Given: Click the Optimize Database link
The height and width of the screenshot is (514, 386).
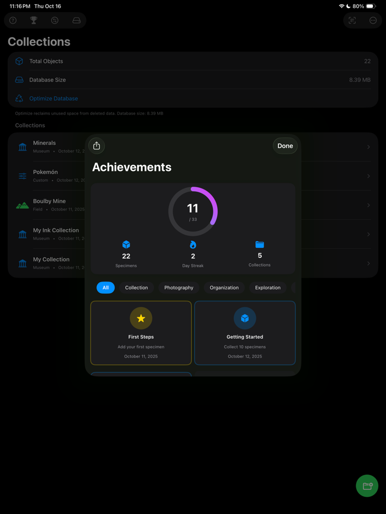Looking at the screenshot, I should [53, 99].
